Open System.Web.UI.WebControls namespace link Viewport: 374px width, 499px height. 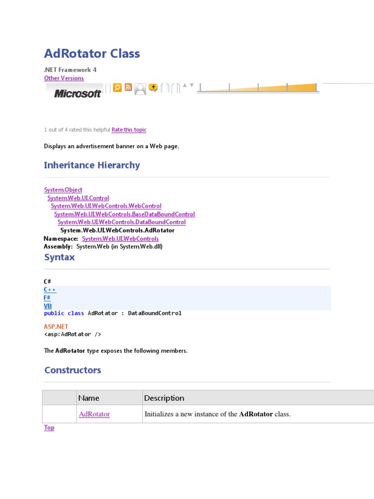click(120, 238)
